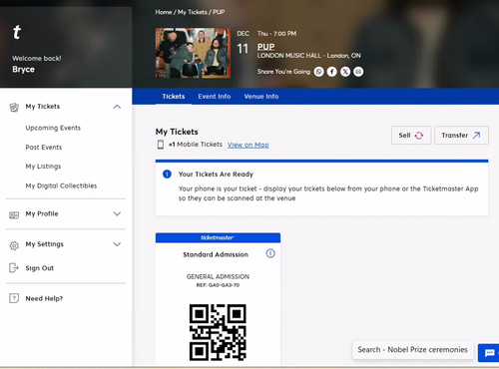This screenshot has height=369, width=499.
Task: Go to My Tickets breadcrumb link
Action: pyautogui.click(x=193, y=12)
